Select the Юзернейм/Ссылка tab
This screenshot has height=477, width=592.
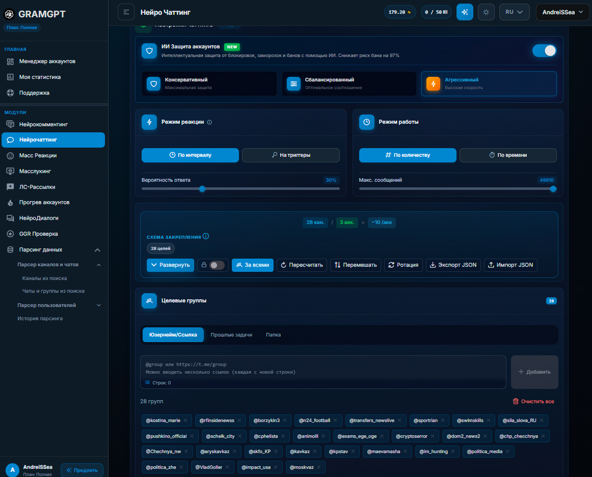(x=173, y=335)
